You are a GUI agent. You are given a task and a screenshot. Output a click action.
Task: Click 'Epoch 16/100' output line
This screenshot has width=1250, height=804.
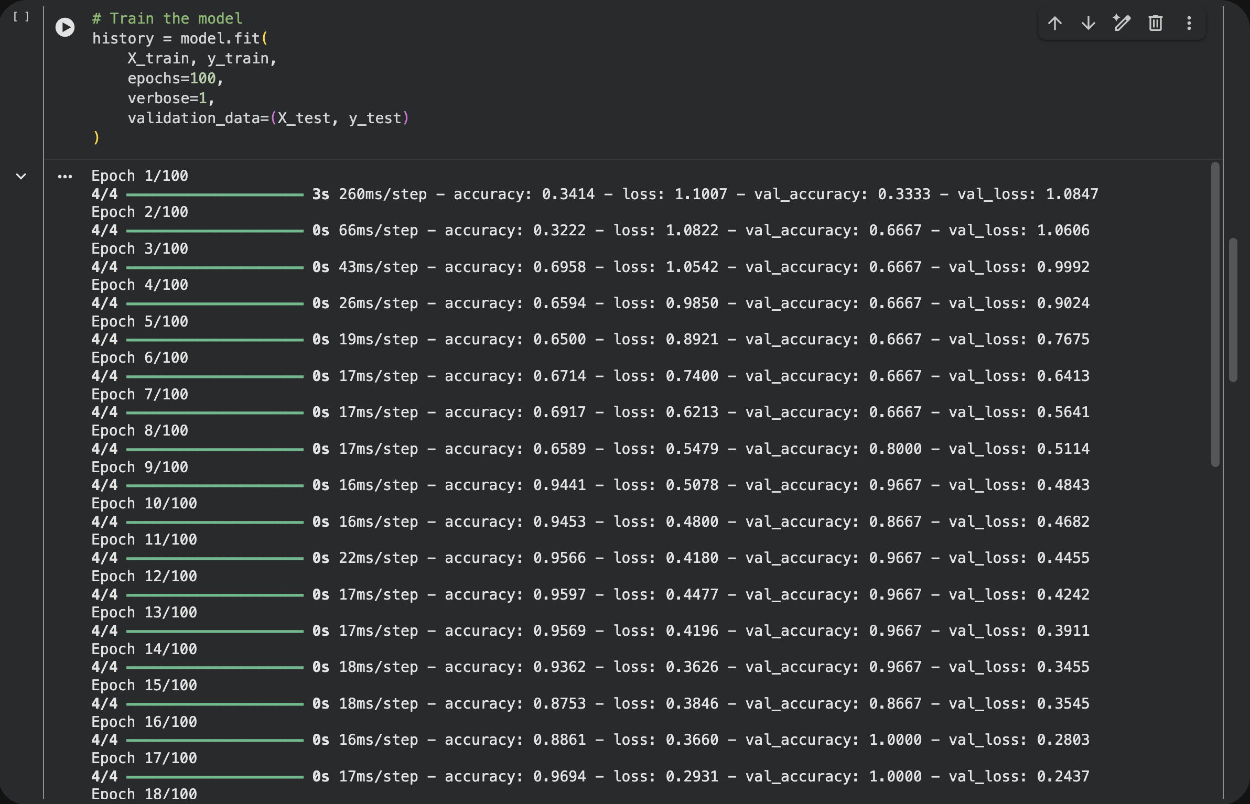click(x=144, y=722)
